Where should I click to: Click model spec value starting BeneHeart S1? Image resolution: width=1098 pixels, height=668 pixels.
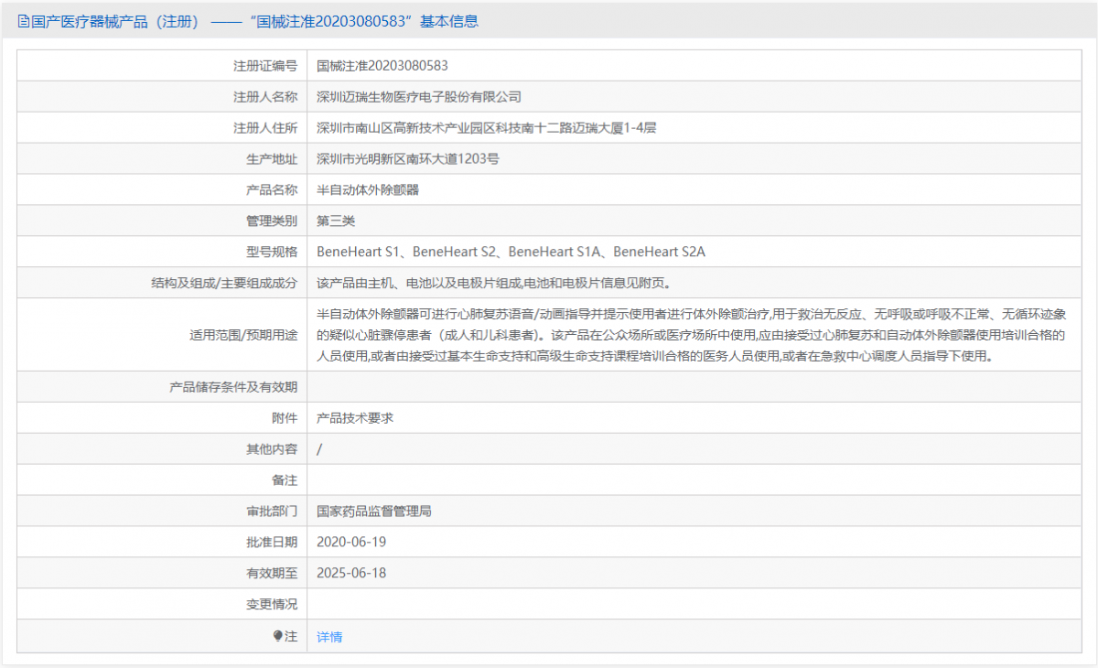point(511,252)
